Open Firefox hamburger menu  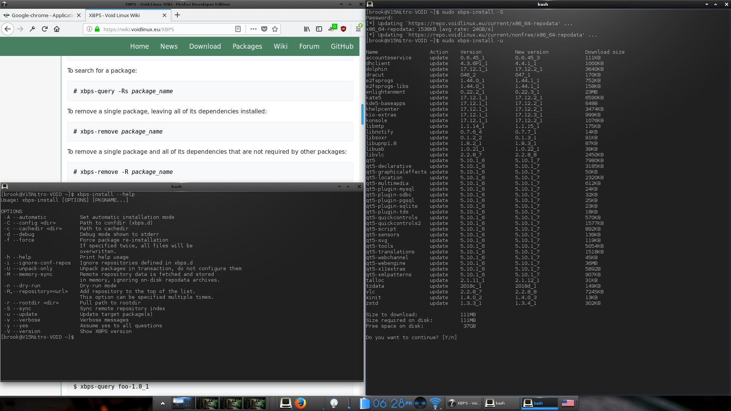(x=358, y=29)
